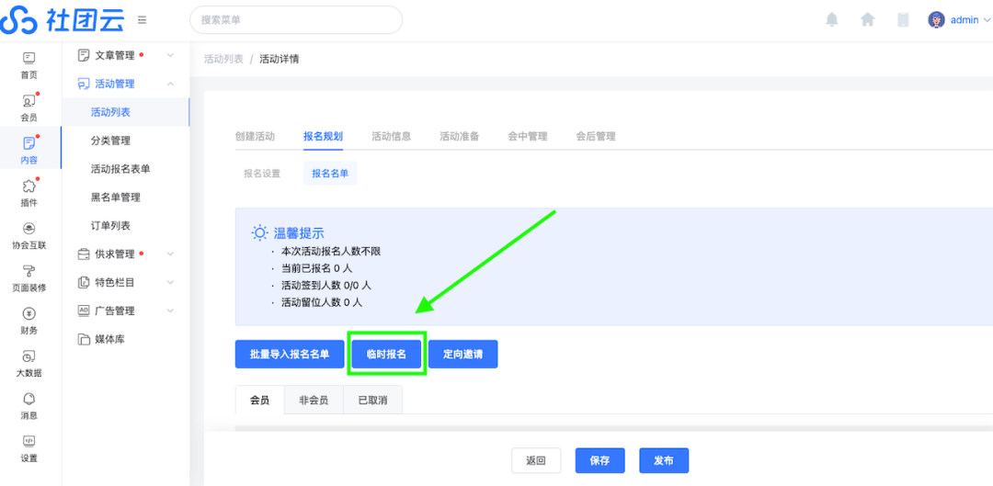Open the notification bell icon
The height and width of the screenshot is (486, 993).
[x=832, y=19]
